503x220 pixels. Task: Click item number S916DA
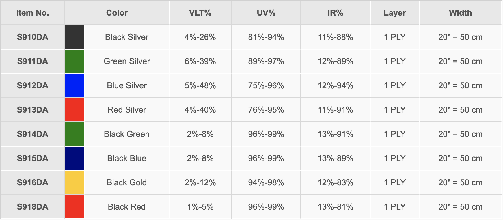click(33, 182)
